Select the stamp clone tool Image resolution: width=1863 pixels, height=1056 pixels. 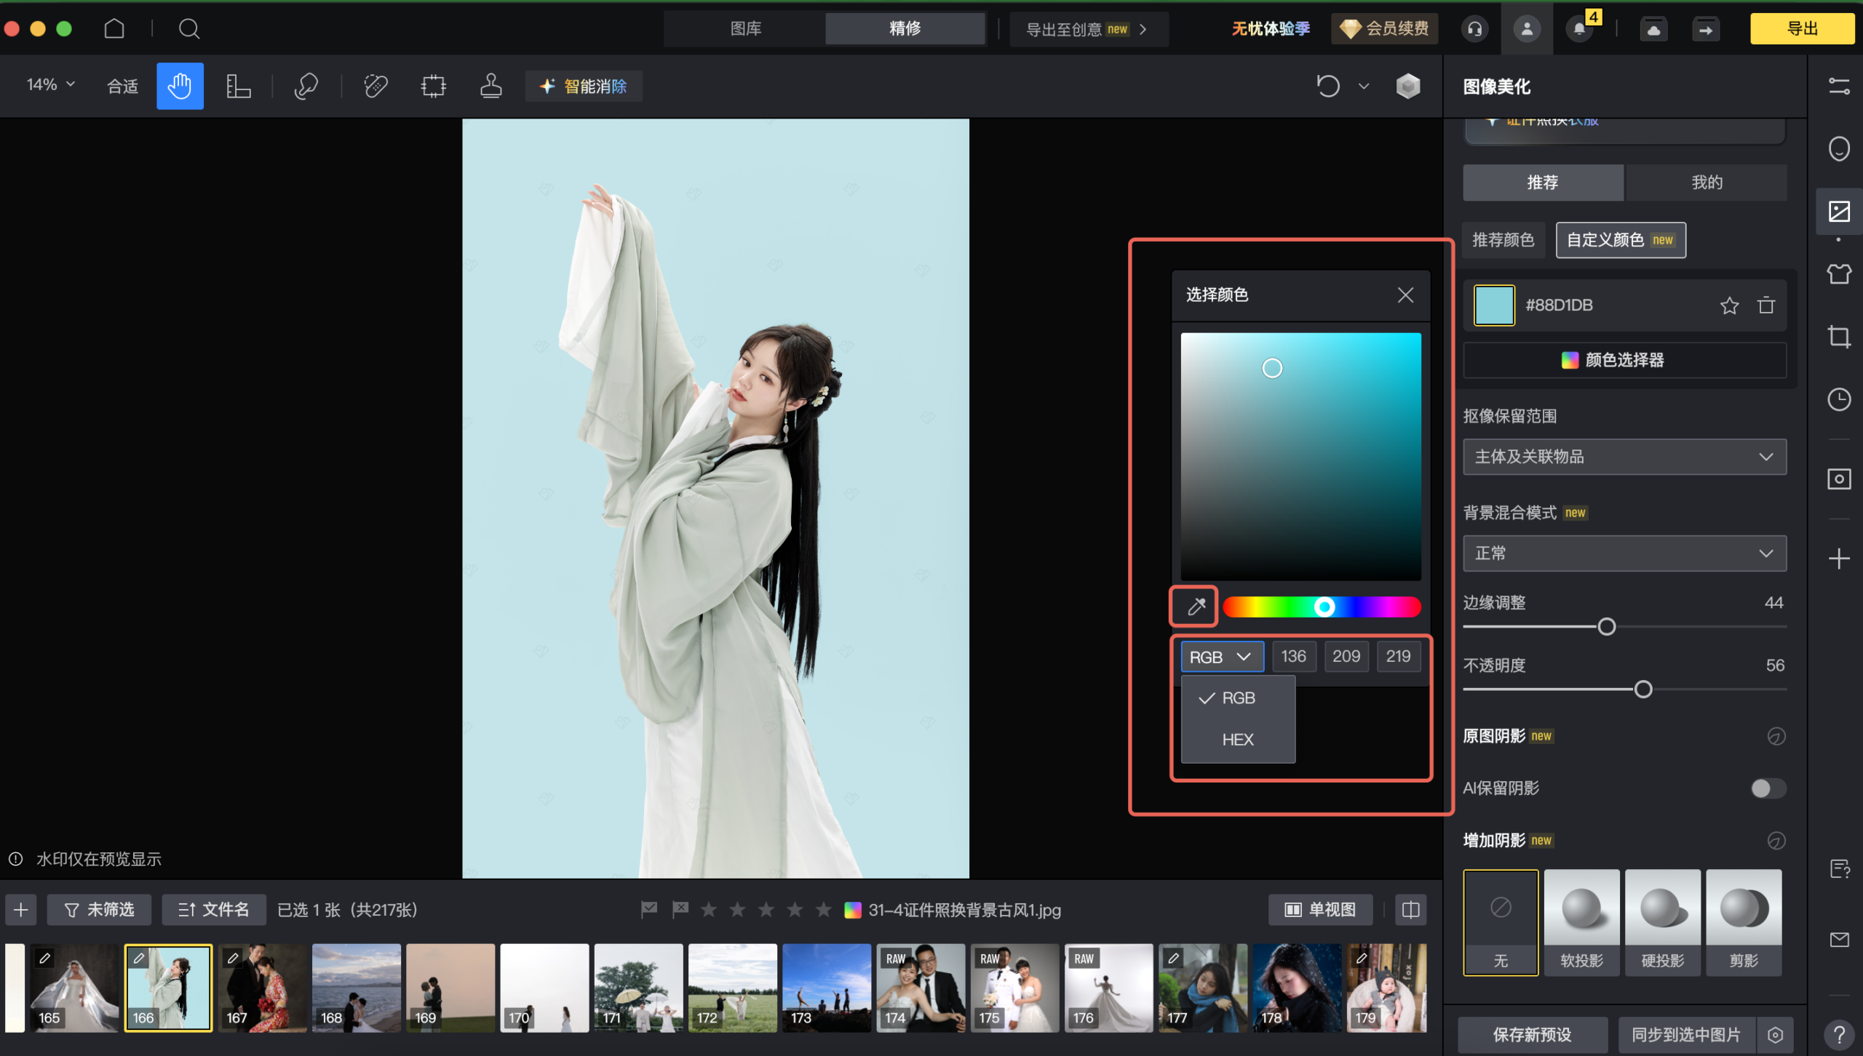click(x=491, y=87)
